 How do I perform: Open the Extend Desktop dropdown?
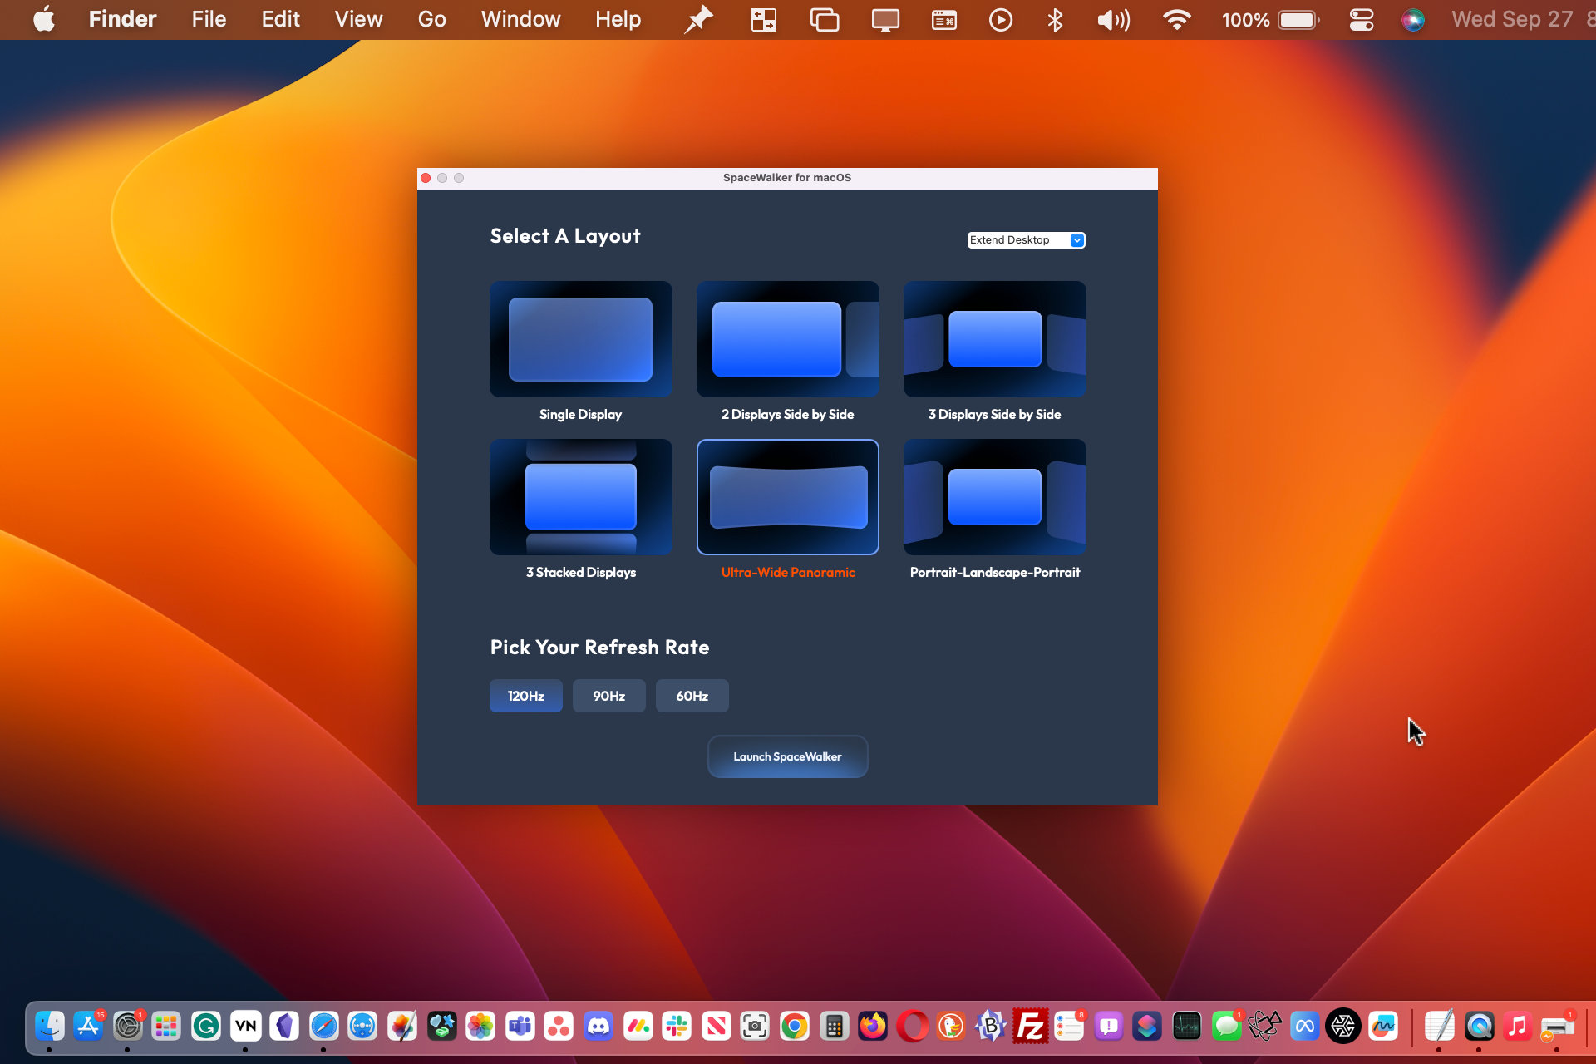point(1026,239)
